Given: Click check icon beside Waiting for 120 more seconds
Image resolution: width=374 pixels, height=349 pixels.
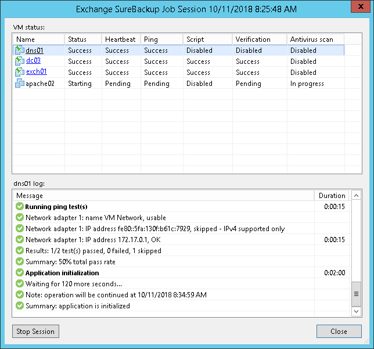Looking at the screenshot, I should [20, 284].
